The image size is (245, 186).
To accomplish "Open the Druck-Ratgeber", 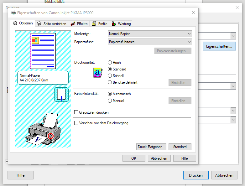I will [151, 147].
